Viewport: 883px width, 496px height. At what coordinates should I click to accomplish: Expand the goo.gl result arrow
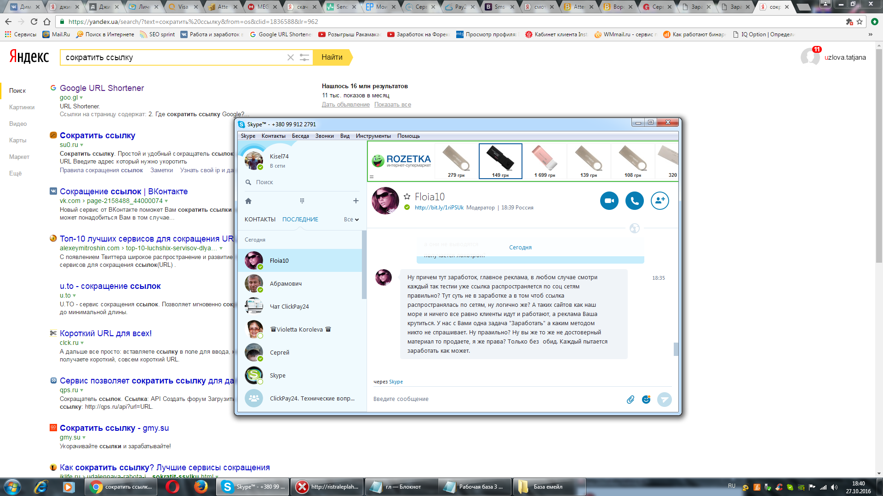(x=81, y=98)
